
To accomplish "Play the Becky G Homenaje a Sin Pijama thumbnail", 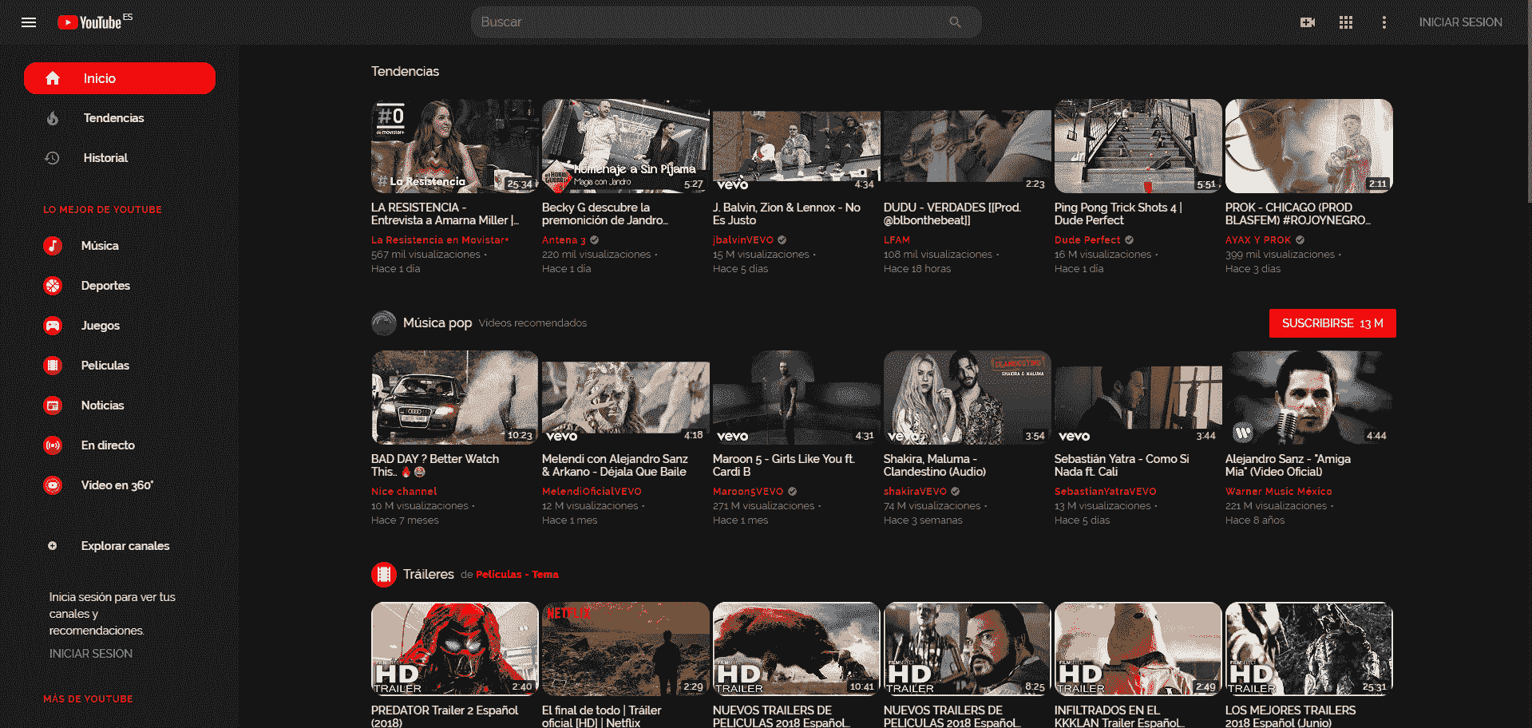I will coord(626,146).
